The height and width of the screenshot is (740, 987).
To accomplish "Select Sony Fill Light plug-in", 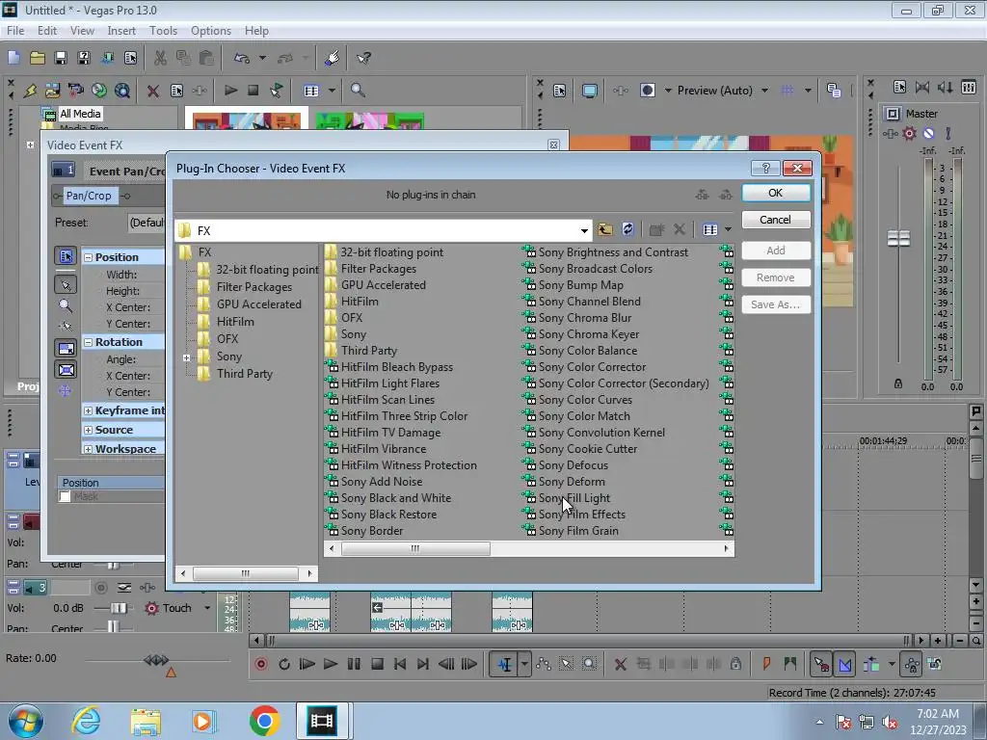I will [x=574, y=498].
